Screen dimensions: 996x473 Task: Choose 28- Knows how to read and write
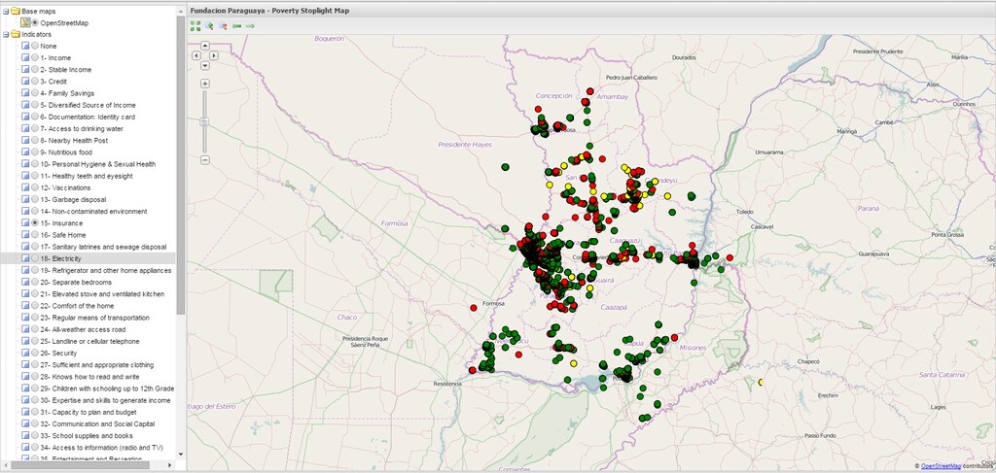pos(89,377)
